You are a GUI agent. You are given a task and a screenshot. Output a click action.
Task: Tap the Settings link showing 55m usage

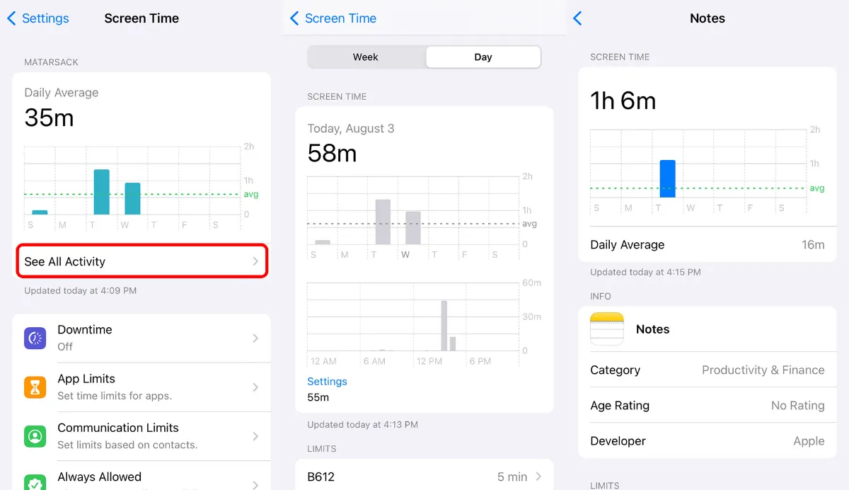328,382
